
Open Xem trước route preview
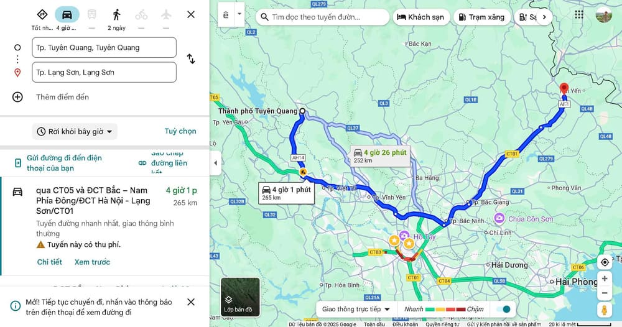click(93, 262)
